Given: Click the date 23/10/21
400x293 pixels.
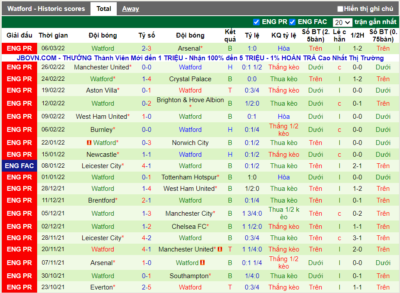Looking at the screenshot, I should pyautogui.click(x=53, y=287).
